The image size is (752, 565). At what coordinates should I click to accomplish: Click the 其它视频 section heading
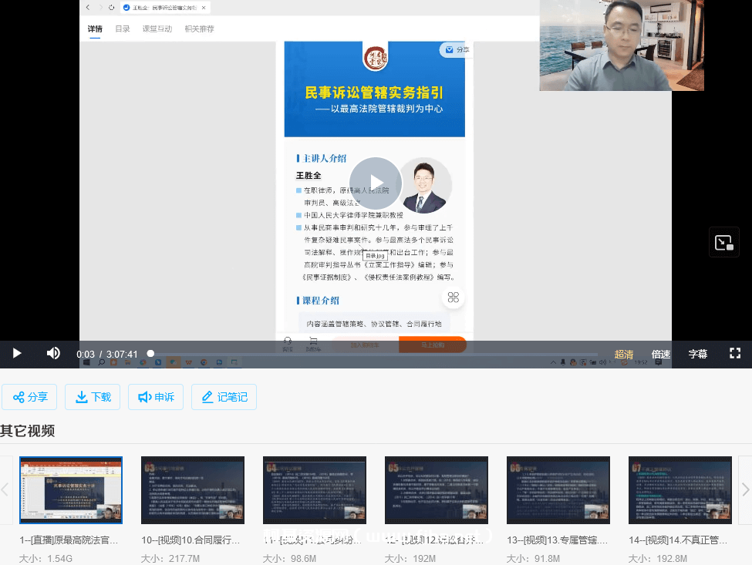(x=27, y=431)
